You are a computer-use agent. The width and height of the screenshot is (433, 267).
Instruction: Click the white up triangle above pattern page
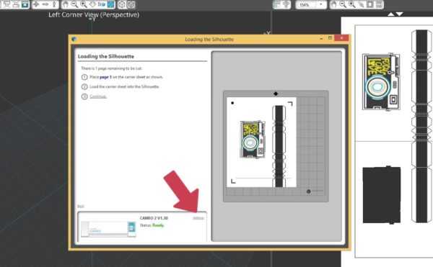pyautogui.click(x=391, y=14)
